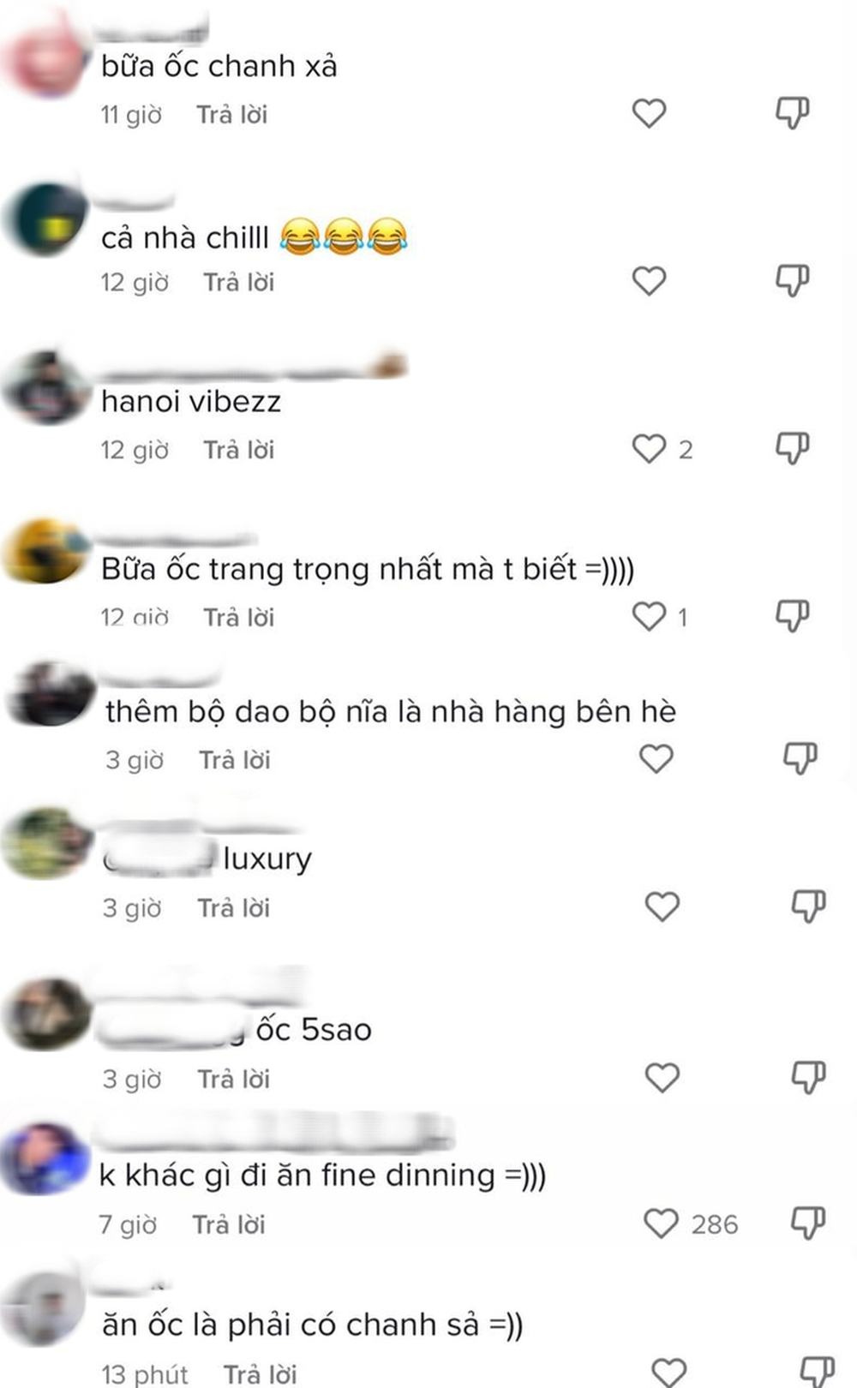The image size is (857, 1388).
Task: Dislike the "fine dinning" comment
Action: pyautogui.click(x=807, y=1223)
